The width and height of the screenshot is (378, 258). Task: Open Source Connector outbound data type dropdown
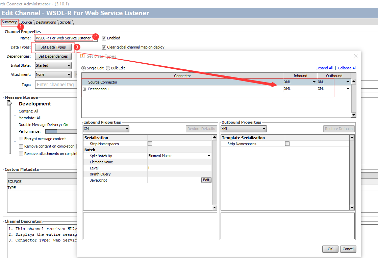[348, 82]
